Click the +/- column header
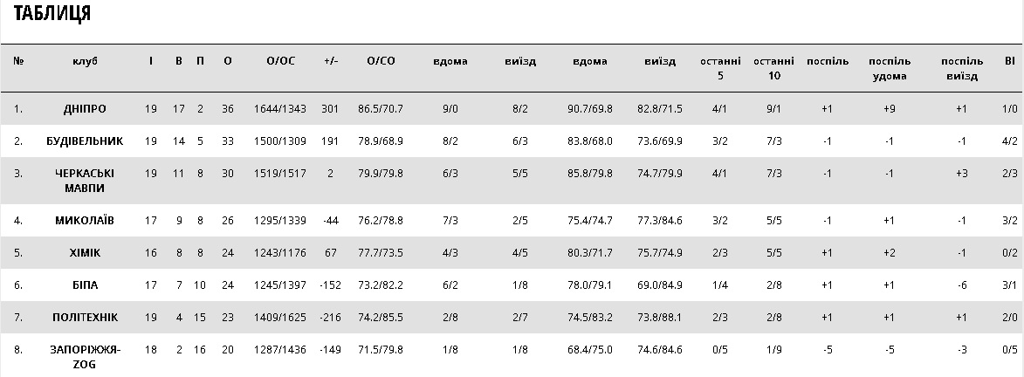This screenshot has height=377, width=1024. pos(330,62)
